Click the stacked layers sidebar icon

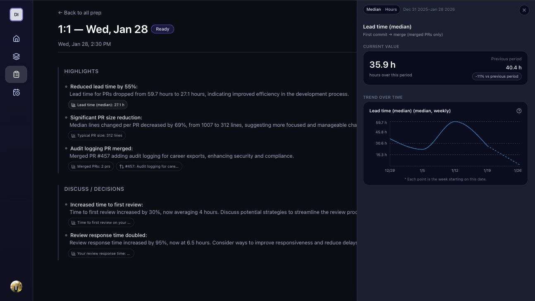(x=16, y=57)
